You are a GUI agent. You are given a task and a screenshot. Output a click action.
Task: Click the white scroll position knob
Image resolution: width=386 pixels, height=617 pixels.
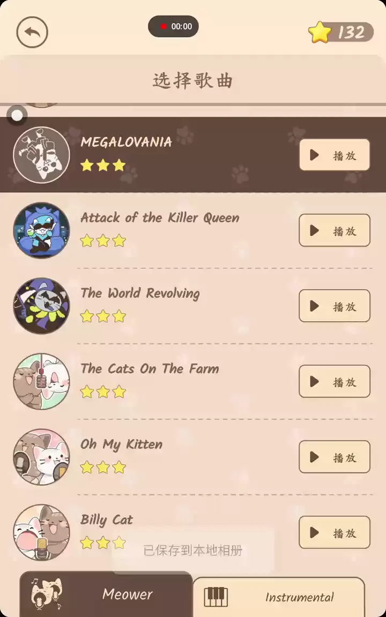tap(17, 115)
